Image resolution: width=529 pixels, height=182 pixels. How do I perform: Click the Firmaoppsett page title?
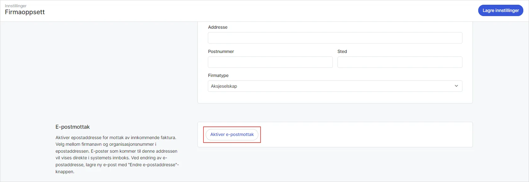(x=25, y=12)
